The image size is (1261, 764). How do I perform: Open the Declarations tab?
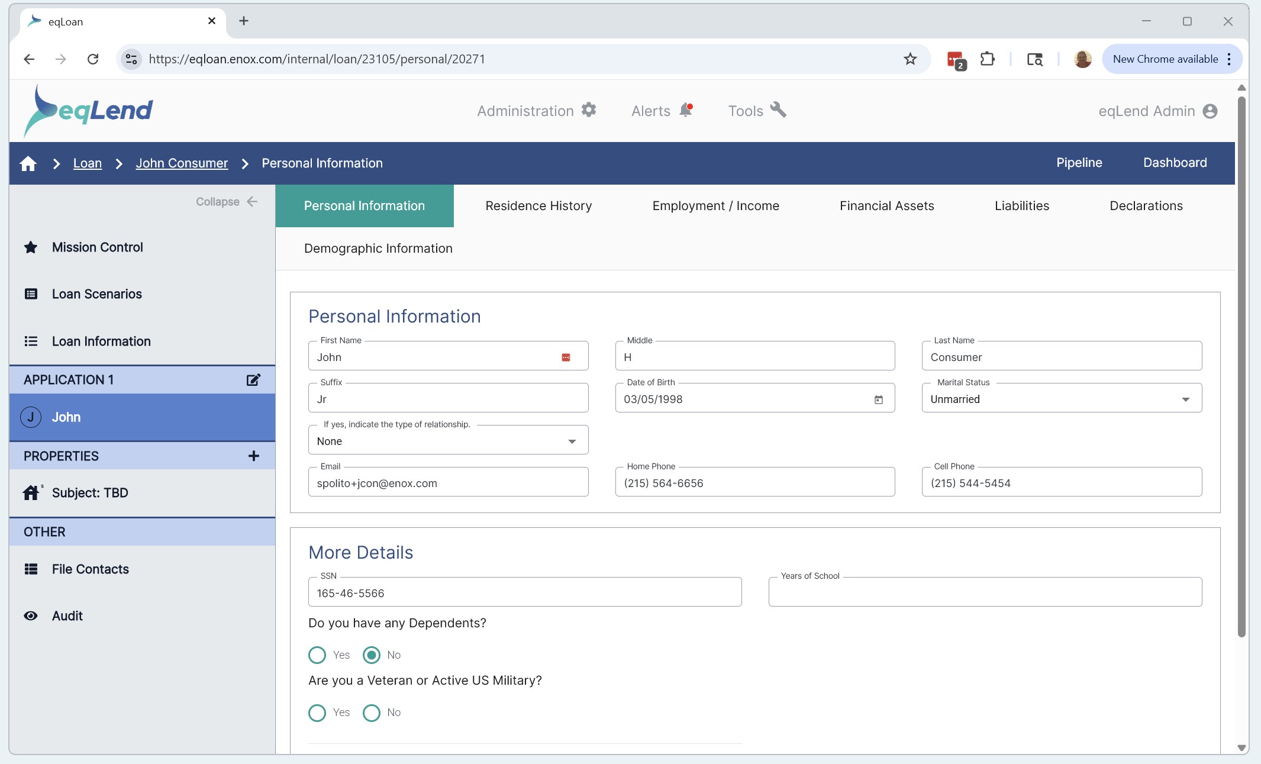(1146, 206)
